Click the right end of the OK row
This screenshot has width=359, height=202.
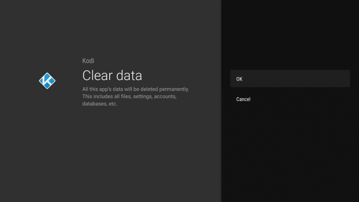click(341, 79)
